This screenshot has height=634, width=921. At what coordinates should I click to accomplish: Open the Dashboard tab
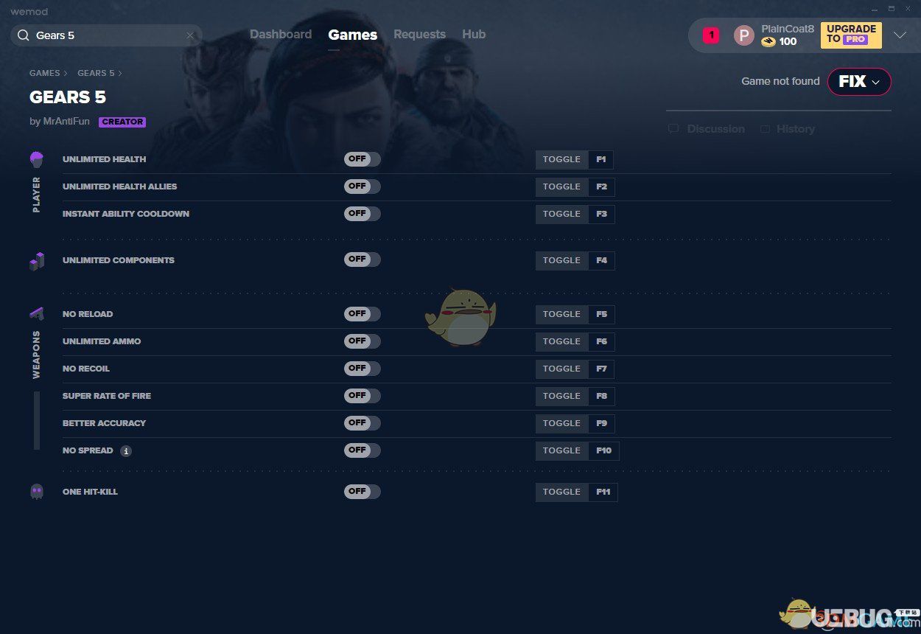(x=281, y=35)
